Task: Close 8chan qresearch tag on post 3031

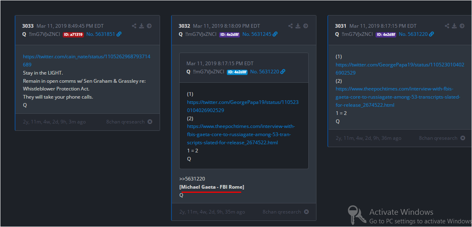Action: click(463, 138)
